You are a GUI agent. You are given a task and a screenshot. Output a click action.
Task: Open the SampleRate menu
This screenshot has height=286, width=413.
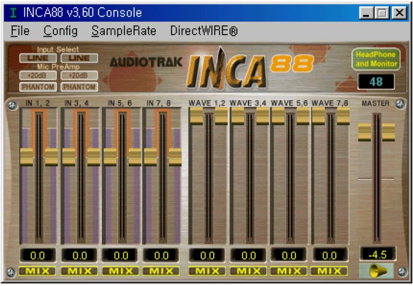(124, 31)
